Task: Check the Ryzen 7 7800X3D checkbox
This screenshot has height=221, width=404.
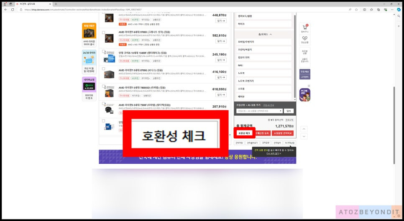Action: coord(103,86)
